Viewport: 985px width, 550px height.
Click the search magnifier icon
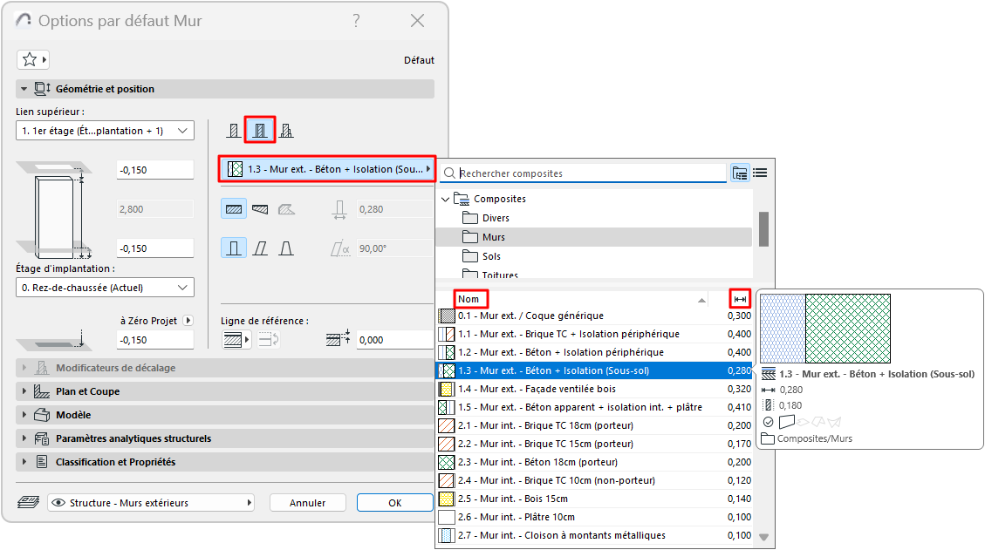(x=450, y=173)
